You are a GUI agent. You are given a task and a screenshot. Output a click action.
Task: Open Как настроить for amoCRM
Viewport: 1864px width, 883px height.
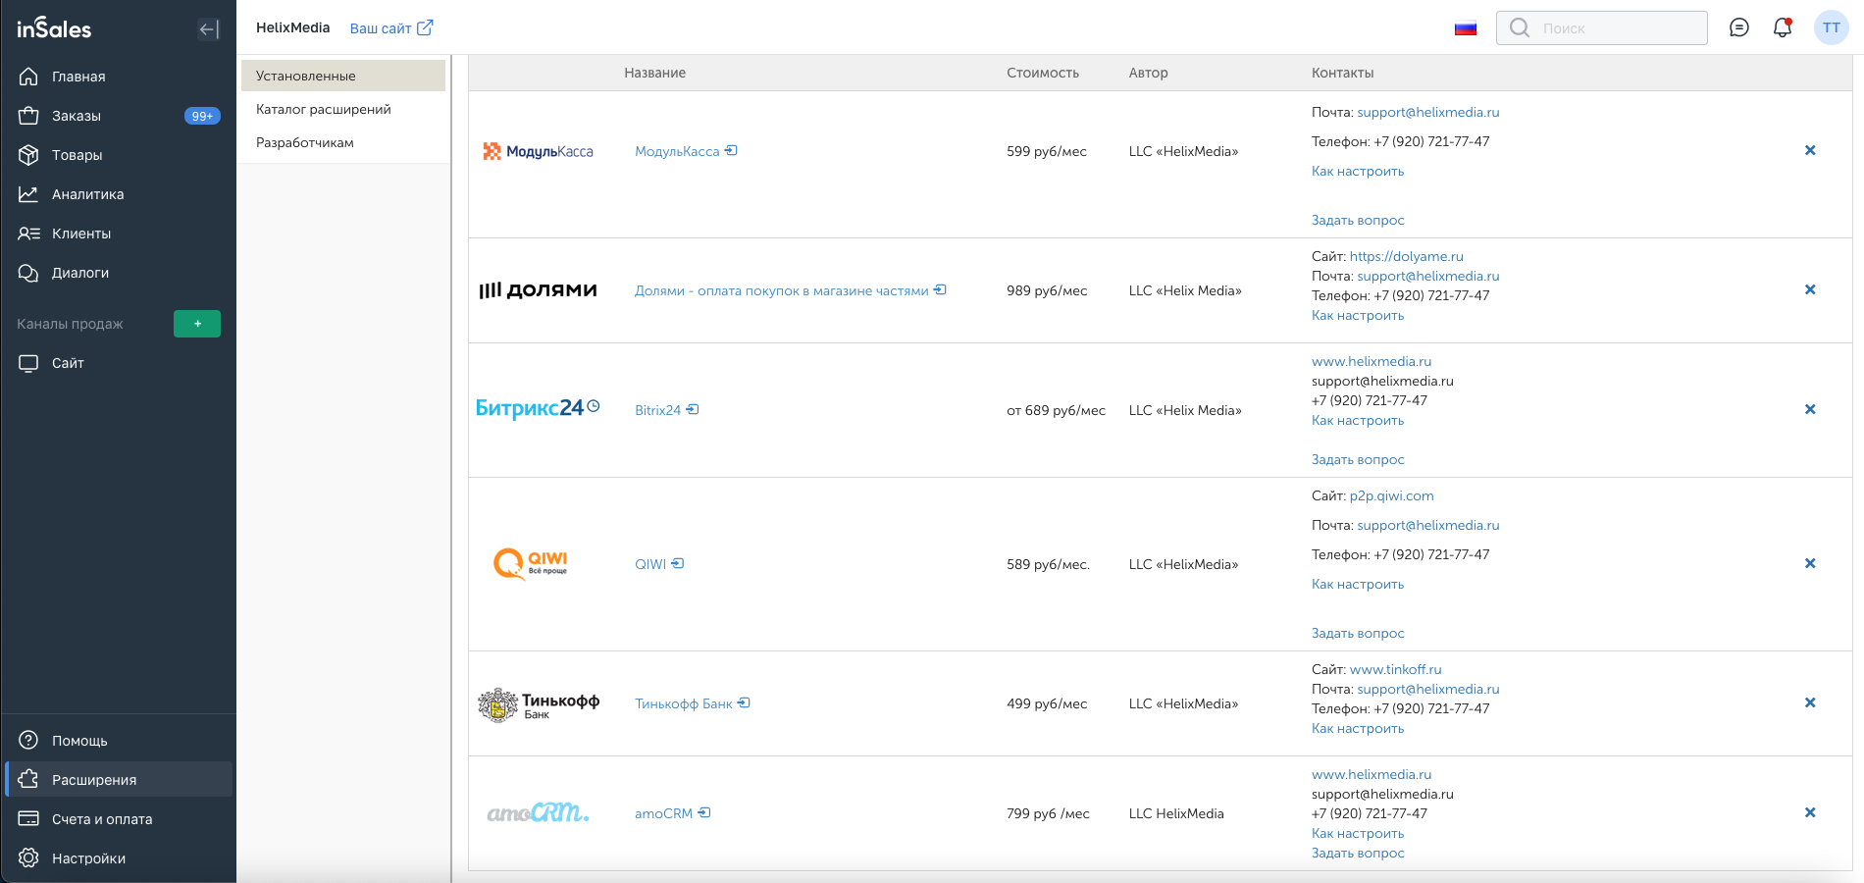(1358, 833)
